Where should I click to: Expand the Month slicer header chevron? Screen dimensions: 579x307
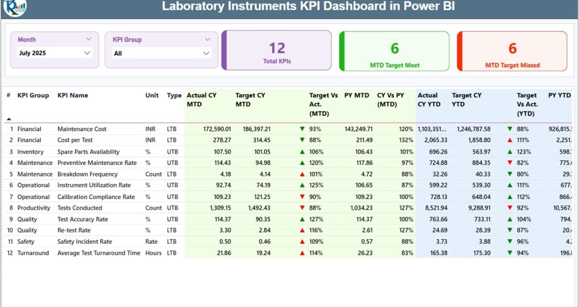[89, 39]
